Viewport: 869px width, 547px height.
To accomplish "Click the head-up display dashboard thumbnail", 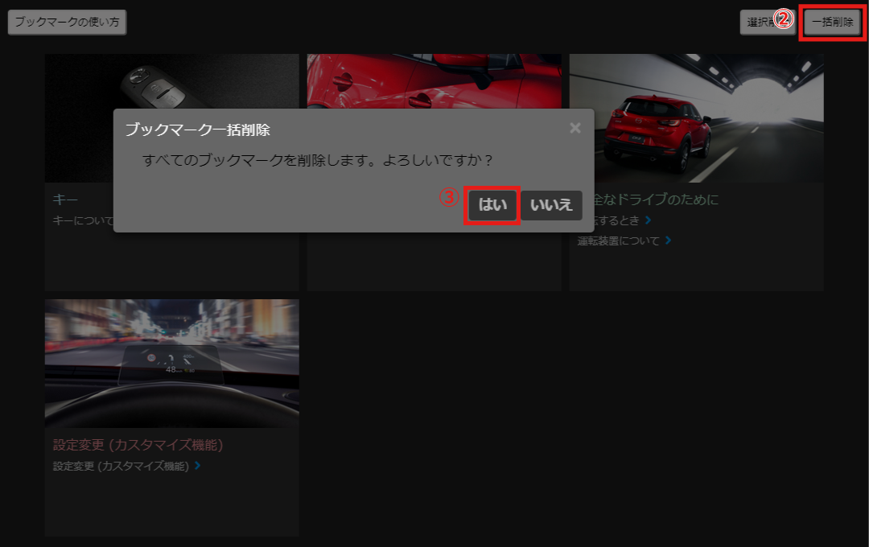I will (171, 363).
